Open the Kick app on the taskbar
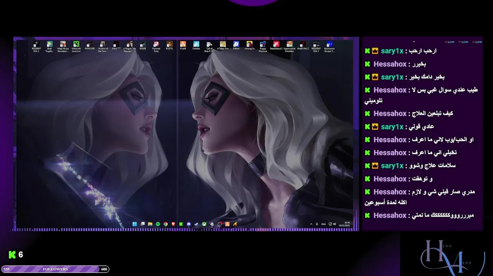The width and height of the screenshot is (493, 276). point(181,224)
